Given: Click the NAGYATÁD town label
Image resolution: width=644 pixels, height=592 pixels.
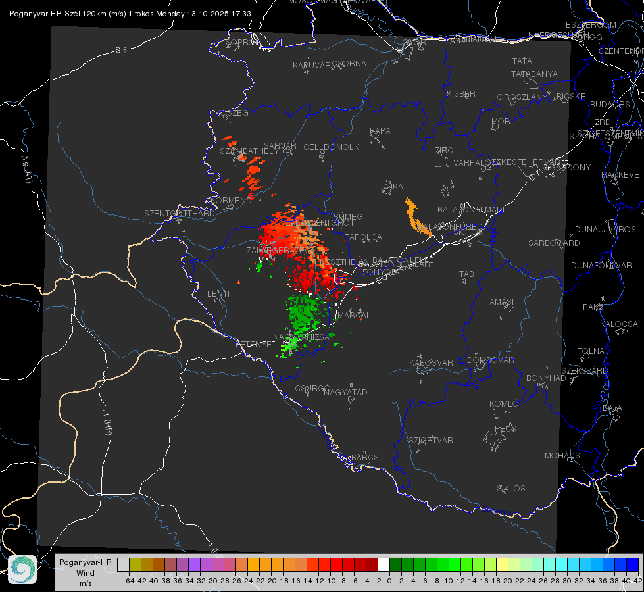Looking at the screenshot, I should [x=345, y=392].
